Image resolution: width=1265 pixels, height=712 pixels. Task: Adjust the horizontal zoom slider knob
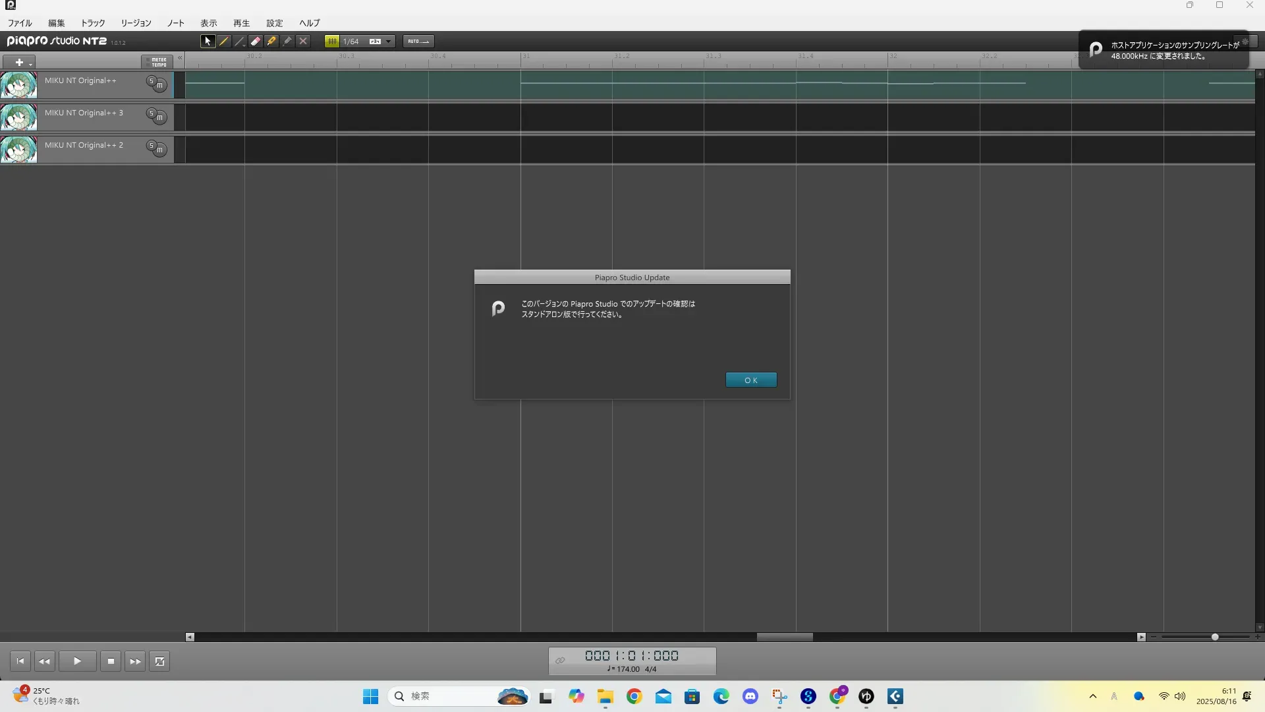point(1214,637)
